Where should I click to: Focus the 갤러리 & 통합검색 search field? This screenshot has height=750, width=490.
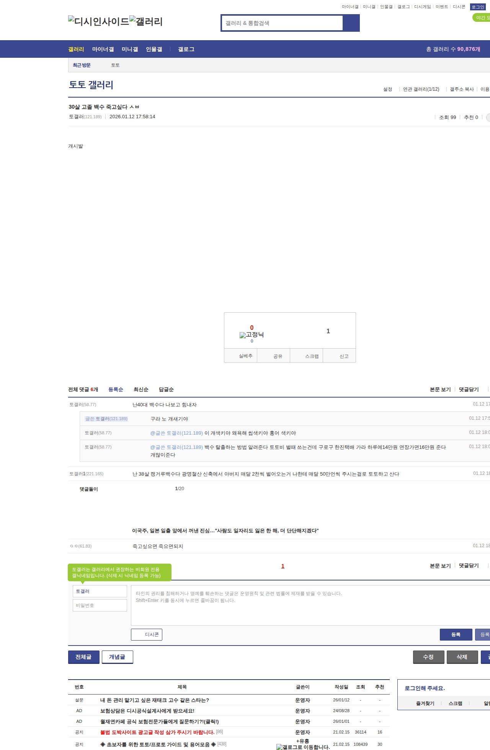pyautogui.click(x=283, y=23)
